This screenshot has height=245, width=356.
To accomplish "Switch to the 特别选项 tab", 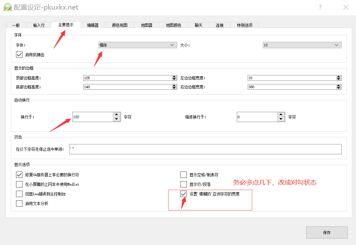I will click(244, 25).
